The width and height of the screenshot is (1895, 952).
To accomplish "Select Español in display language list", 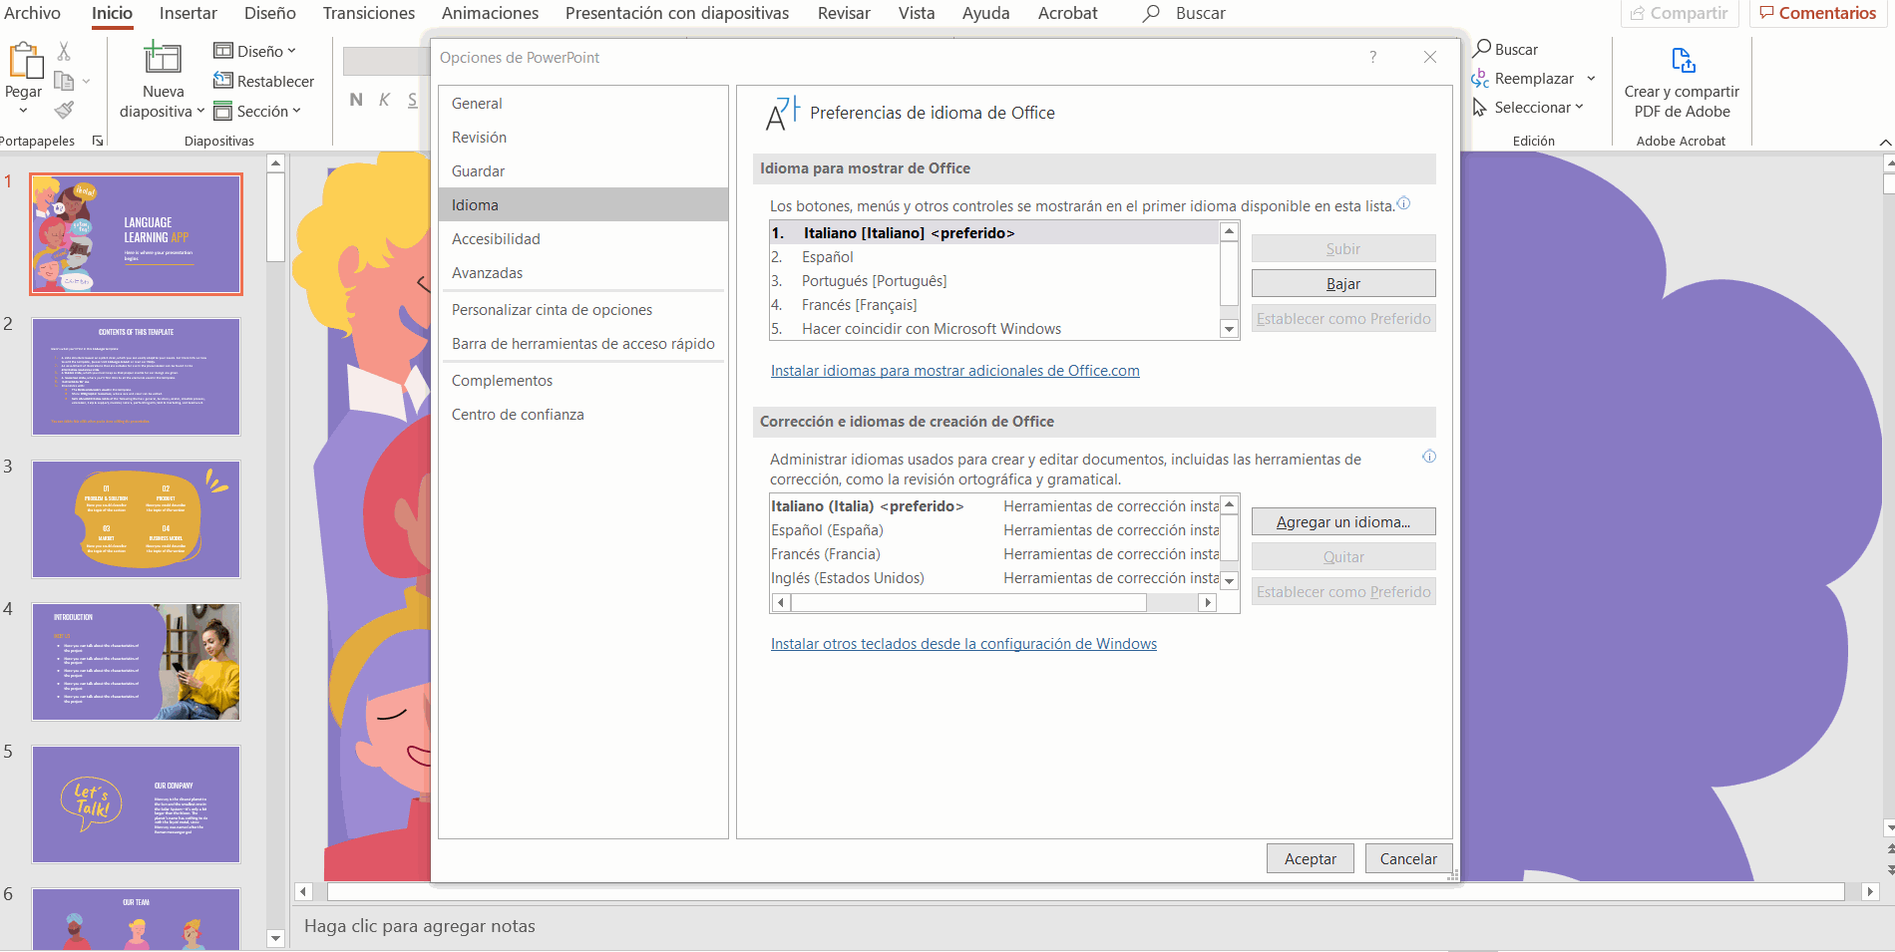I will [993, 257].
